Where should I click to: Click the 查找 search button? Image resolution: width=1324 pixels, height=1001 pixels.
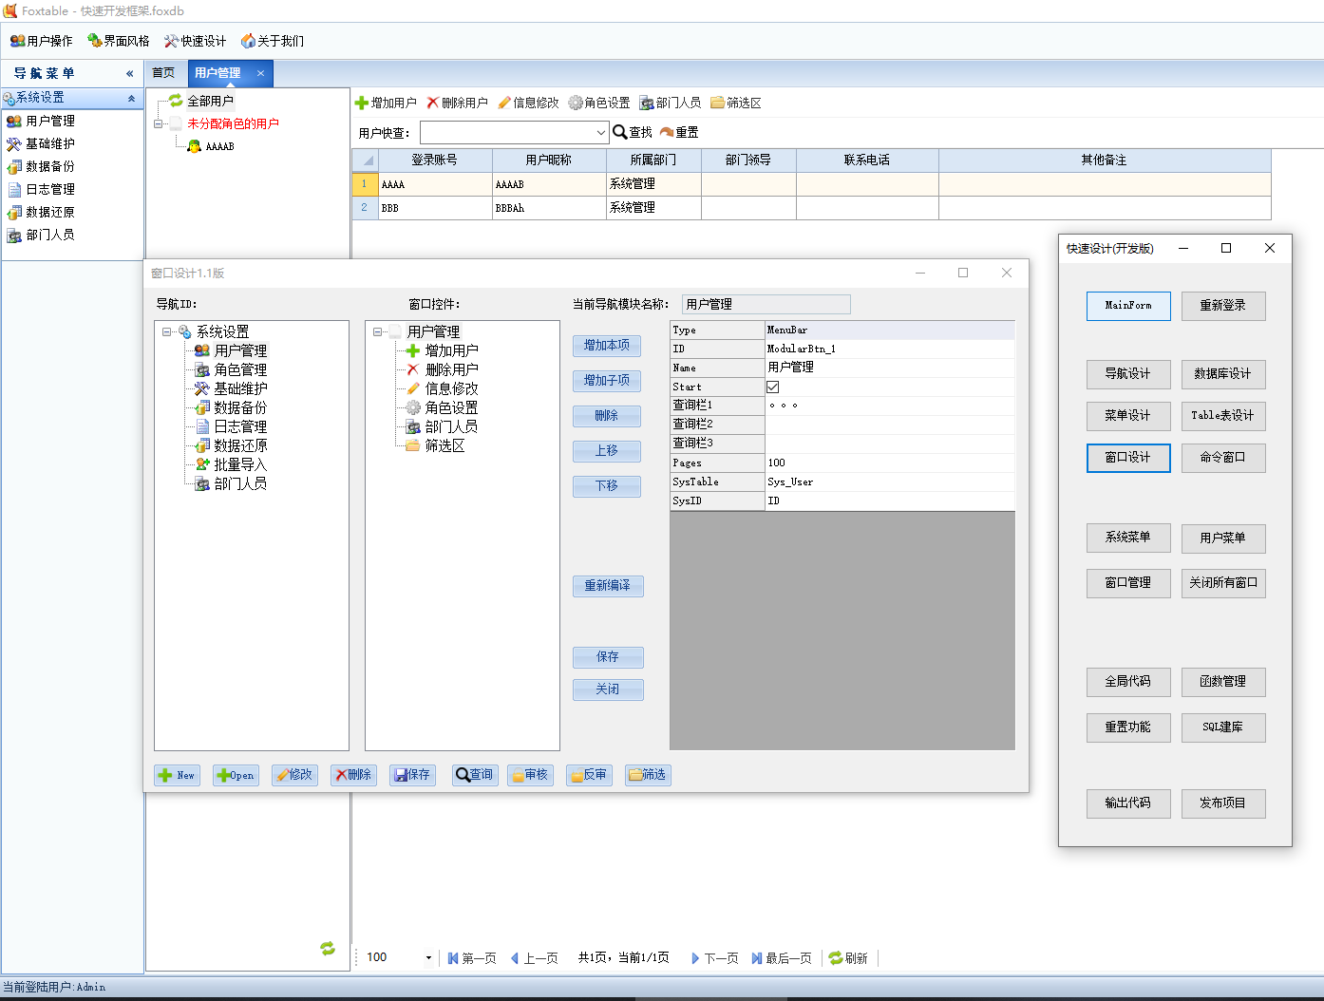click(633, 132)
